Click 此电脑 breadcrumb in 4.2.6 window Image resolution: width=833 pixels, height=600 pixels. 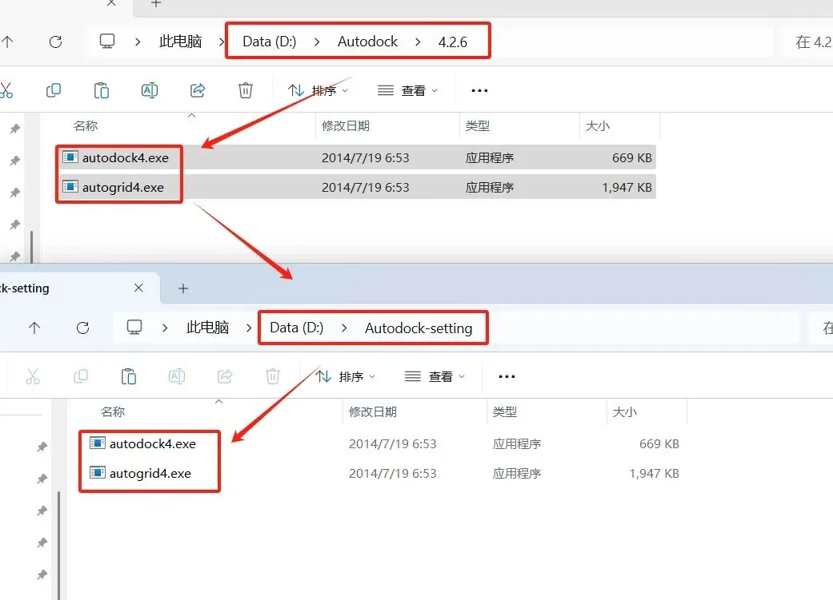tap(181, 42)
